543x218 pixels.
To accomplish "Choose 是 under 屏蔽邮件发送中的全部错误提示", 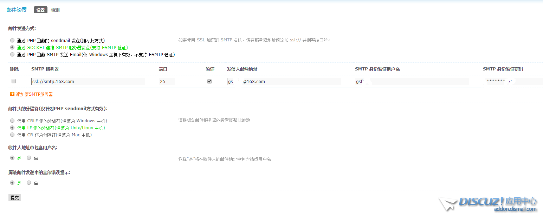I will click(12, 183).
